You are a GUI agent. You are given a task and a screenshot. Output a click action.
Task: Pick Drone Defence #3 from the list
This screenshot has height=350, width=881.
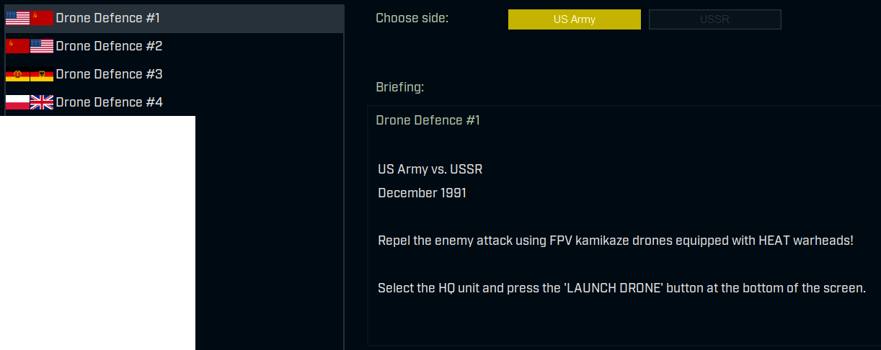point(109,74)
